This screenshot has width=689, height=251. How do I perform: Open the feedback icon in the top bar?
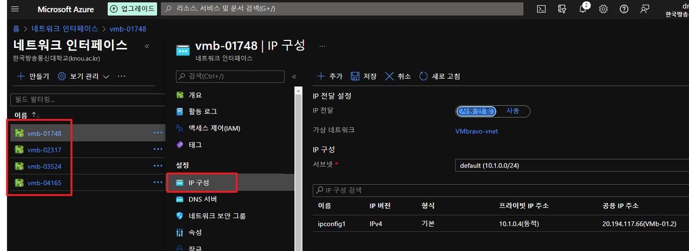[x=644, y=9]
